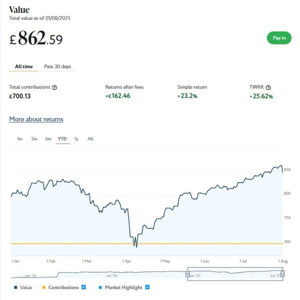Open the TWRR info tooltip icon
300x300 pixels.
click(268, 87)
